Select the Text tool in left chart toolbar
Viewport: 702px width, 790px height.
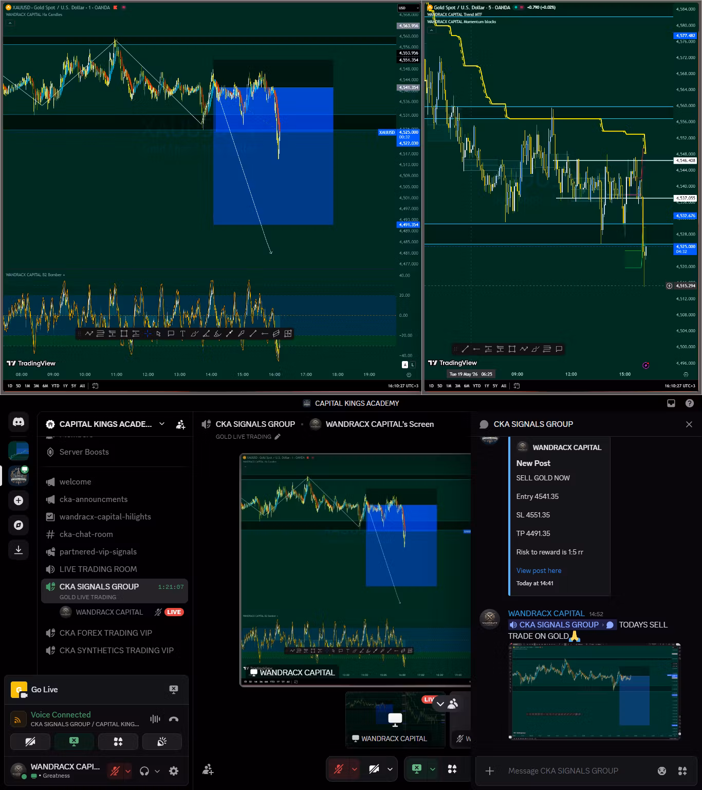click(182, 334)
